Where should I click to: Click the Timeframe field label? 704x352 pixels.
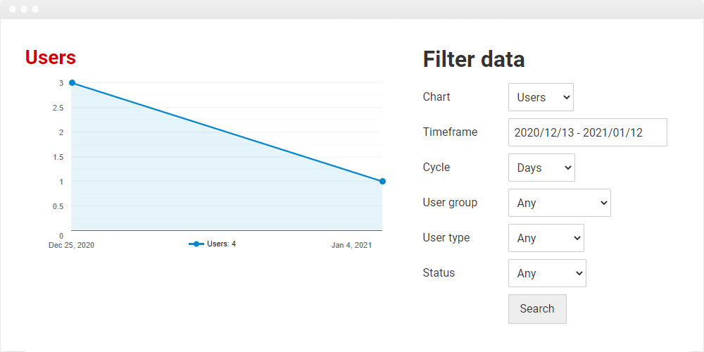[x=450, y=132]
